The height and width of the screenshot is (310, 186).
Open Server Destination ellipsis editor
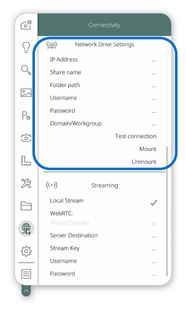coord(154,237)
